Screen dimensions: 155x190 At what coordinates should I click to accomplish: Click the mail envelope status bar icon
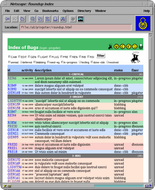(x=147, y=186)
